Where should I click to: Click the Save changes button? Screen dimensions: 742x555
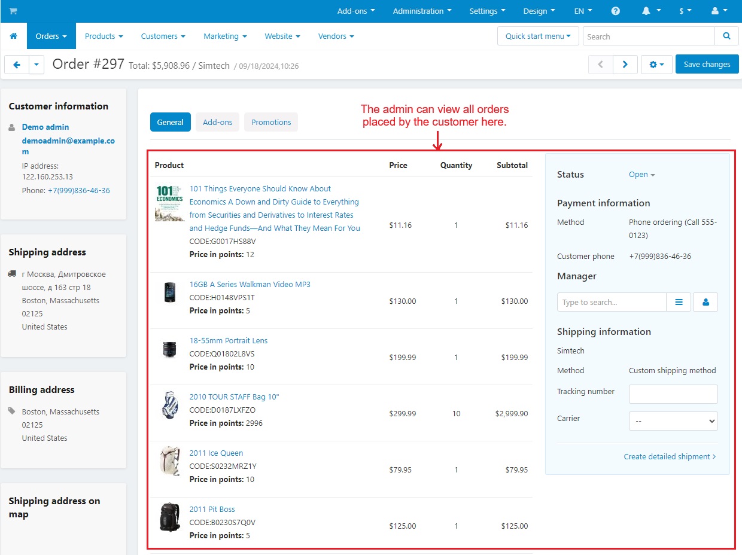[707, 65]
